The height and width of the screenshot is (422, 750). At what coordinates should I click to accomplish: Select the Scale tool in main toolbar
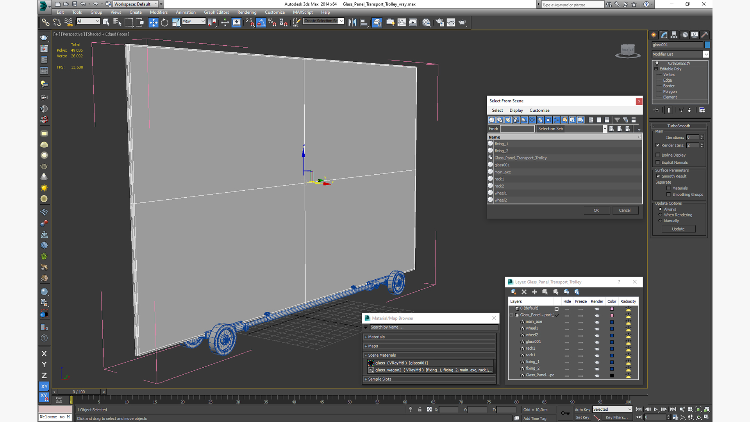[176, 23]
